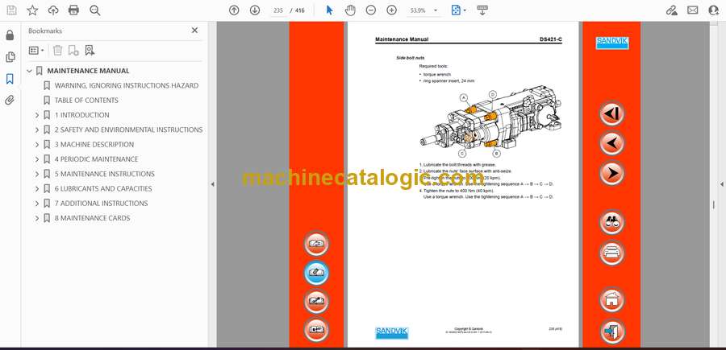Click the binoculars search round button
726x350 pixels.
[611, 222]
